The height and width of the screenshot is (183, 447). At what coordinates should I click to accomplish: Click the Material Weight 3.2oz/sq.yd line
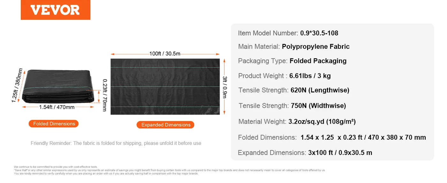(297, 121)
